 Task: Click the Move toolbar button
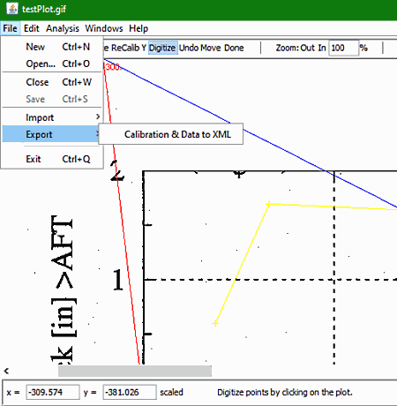coord(211,48)
